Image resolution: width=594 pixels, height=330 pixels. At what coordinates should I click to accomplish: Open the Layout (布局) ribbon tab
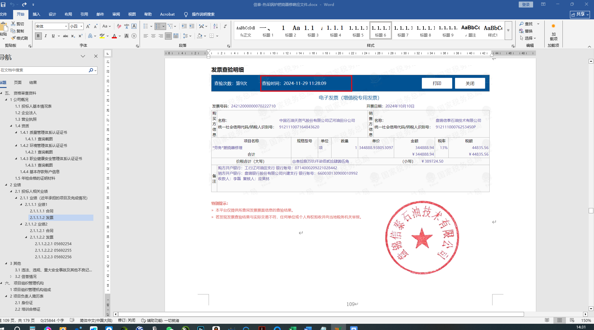[68, 14]
